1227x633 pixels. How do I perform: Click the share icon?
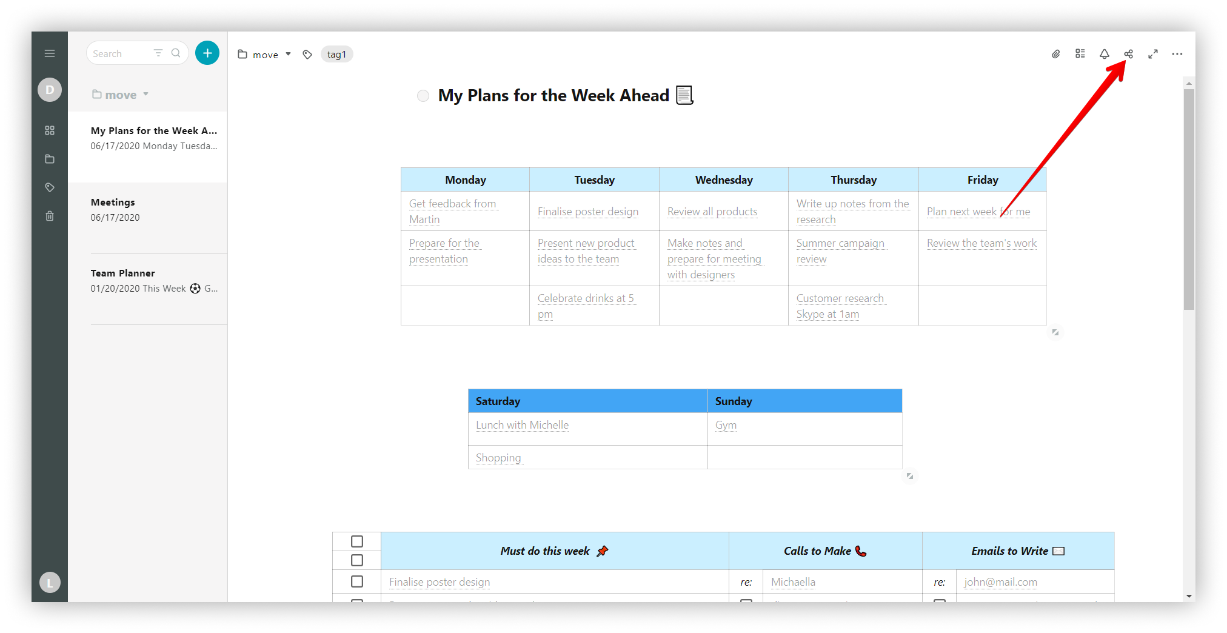pos(1128,54)
